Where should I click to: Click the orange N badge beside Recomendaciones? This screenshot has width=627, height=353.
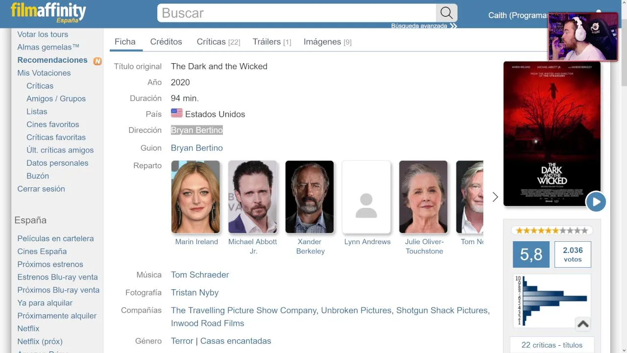97,61
